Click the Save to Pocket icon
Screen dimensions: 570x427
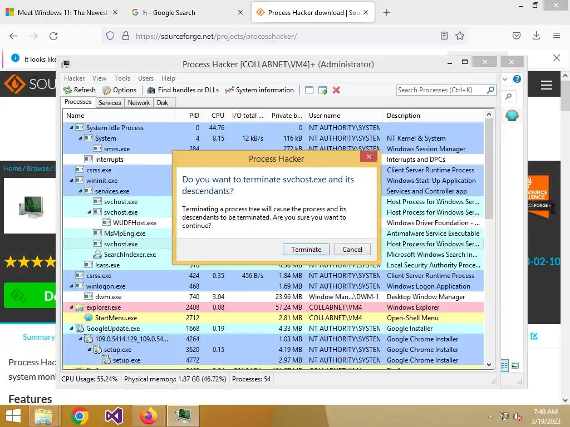tap(517, 36)
